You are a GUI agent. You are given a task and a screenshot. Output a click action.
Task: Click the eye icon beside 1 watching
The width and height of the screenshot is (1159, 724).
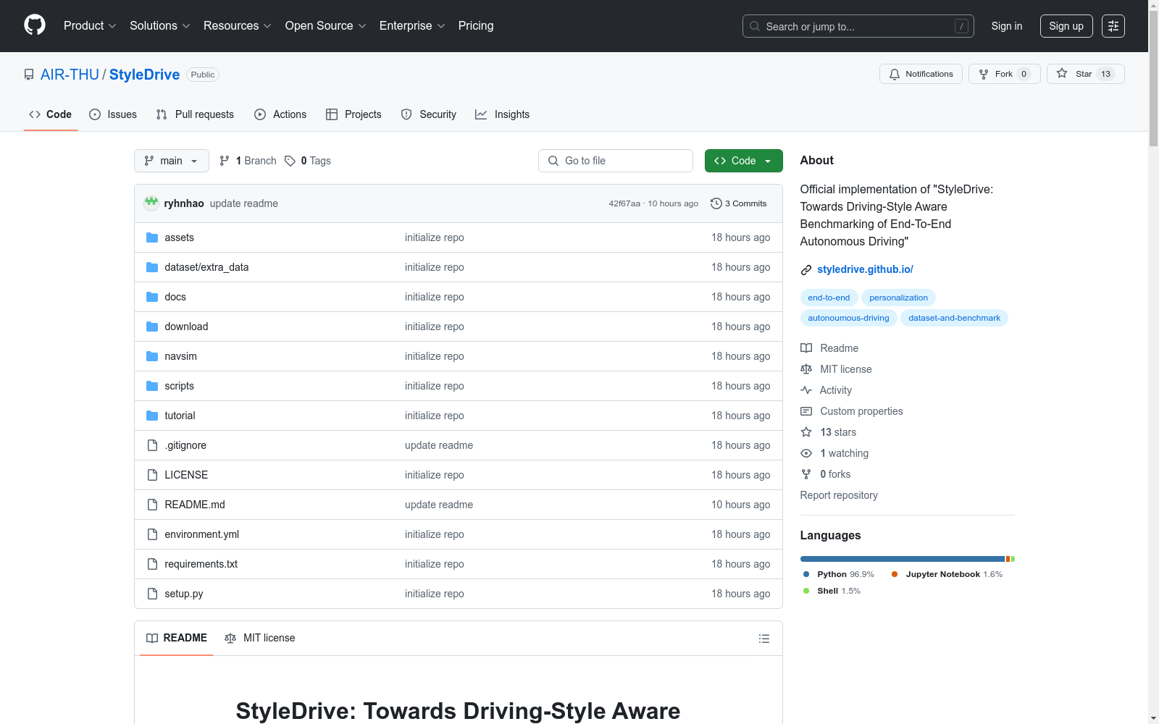coord(806,453)
